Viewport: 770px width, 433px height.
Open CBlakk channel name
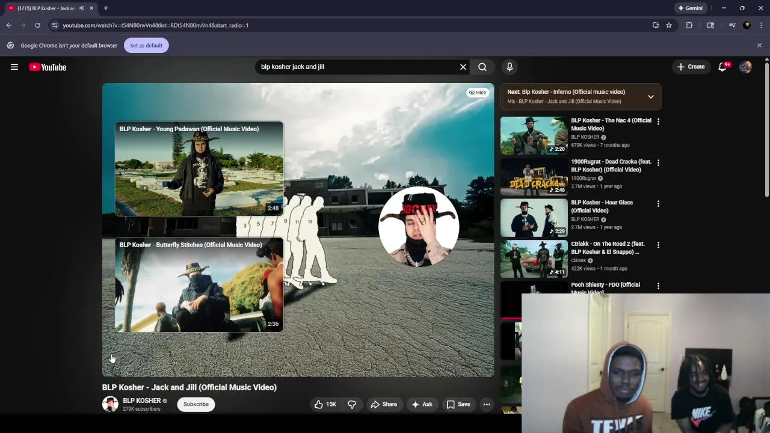coord(578,260)
